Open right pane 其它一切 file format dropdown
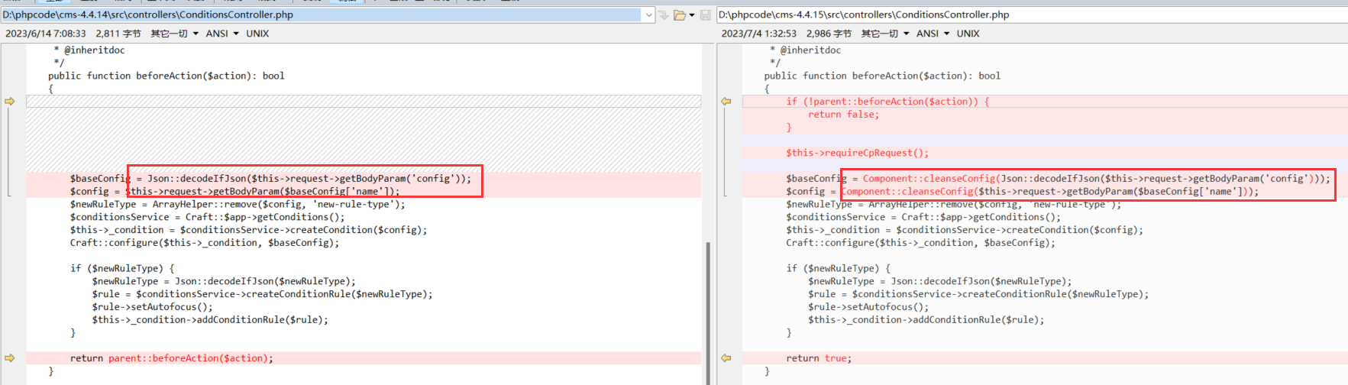 pos(885,34)
